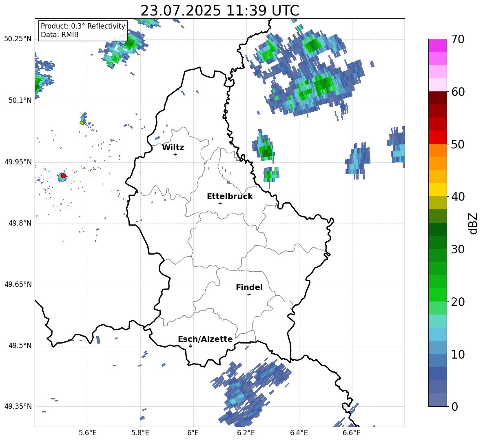Click the olive colorbar segment below 40
The width and height of the screenshot is (483, 441).
pos(437,203)
